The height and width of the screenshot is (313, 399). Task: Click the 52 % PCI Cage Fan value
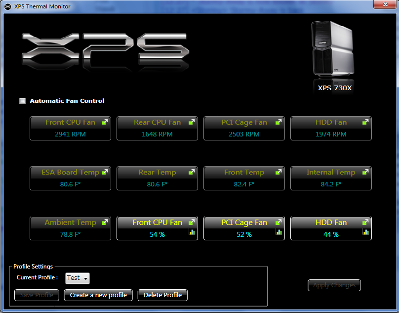[244, 234]
